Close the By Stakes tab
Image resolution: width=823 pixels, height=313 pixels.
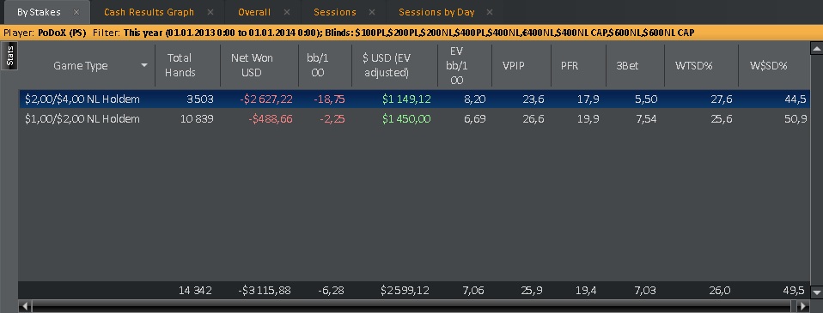point(76,12)
